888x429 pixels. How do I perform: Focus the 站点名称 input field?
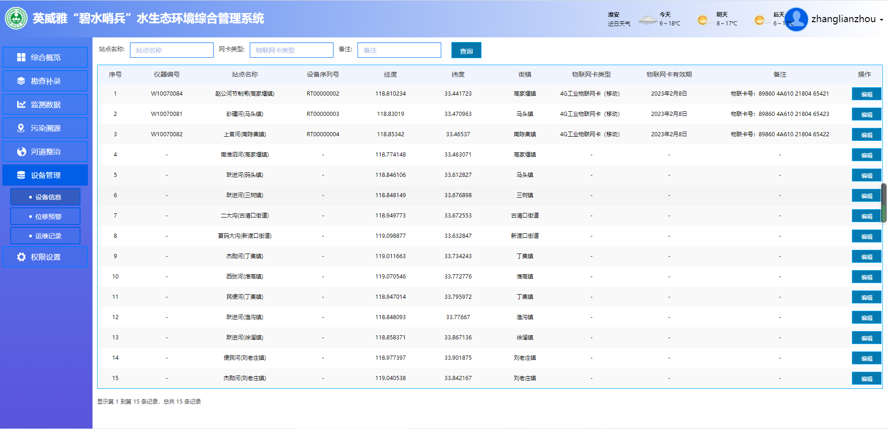(172, 50)
